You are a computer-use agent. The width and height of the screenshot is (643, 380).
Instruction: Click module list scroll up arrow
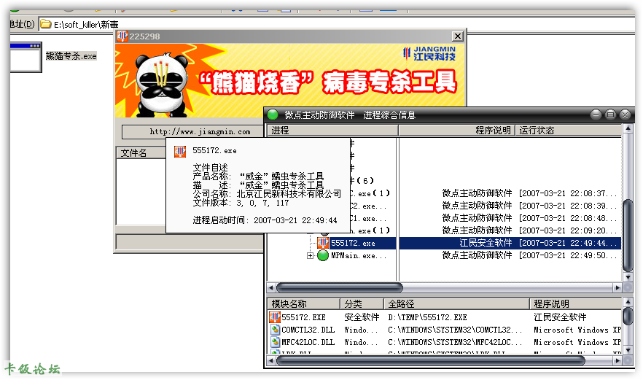pos(628,303)
